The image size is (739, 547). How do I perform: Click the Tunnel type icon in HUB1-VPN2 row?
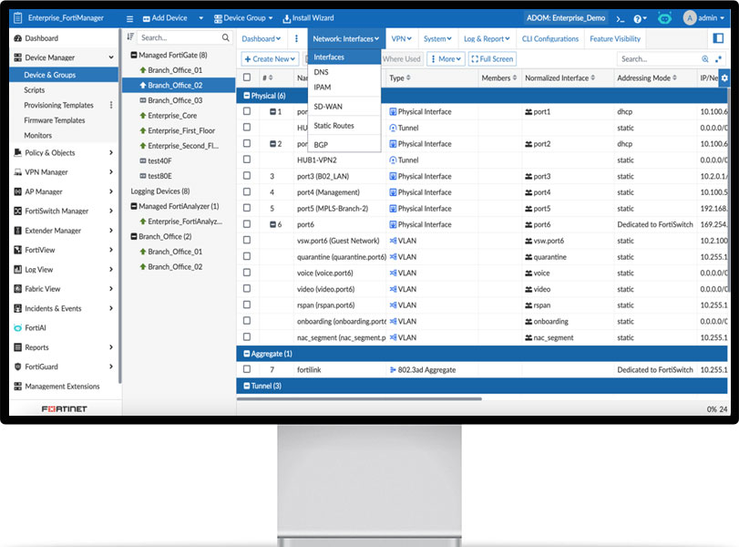[x=393, y=160]
